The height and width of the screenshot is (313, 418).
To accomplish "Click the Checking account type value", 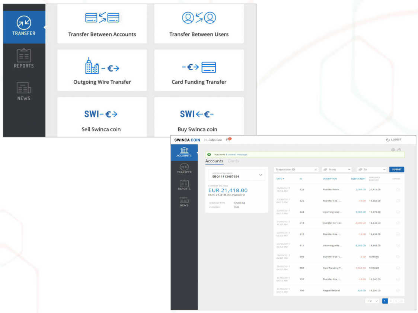I will pyautogui.click(x=239, y=203).
